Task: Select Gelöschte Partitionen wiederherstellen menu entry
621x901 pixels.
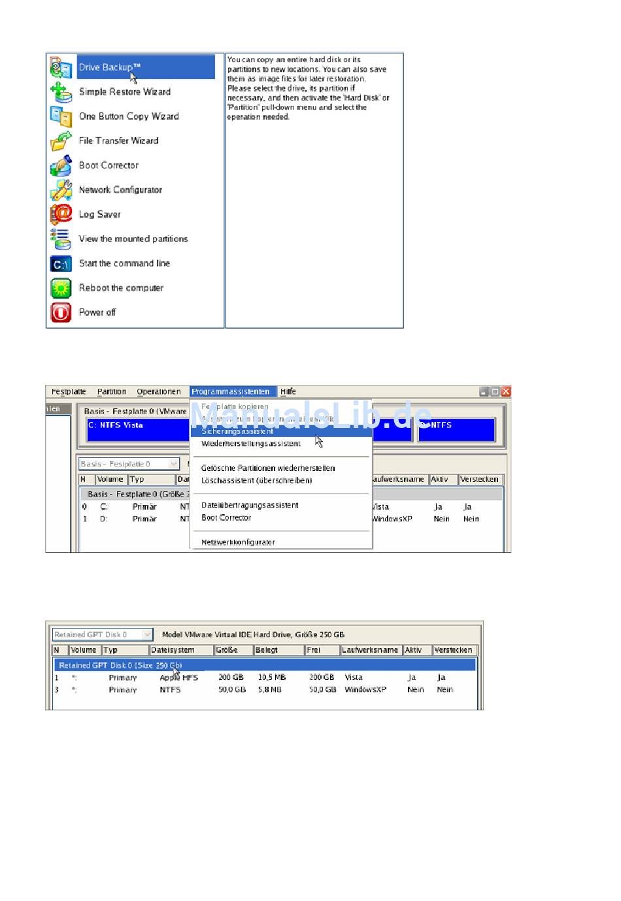Action: pyautogui.click(x=268, y=468)
